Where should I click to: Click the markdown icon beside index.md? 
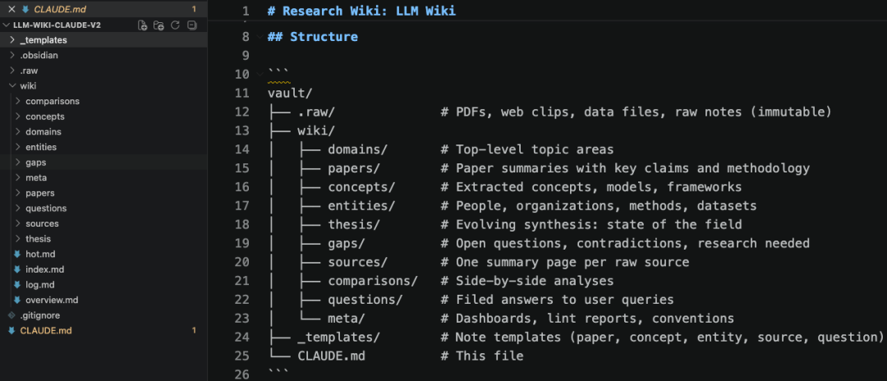[17, 269]
